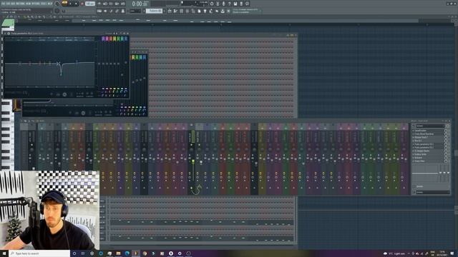Open Task View from the taskbar
This screenshot has width=458, height=257.
click(83, 253)
